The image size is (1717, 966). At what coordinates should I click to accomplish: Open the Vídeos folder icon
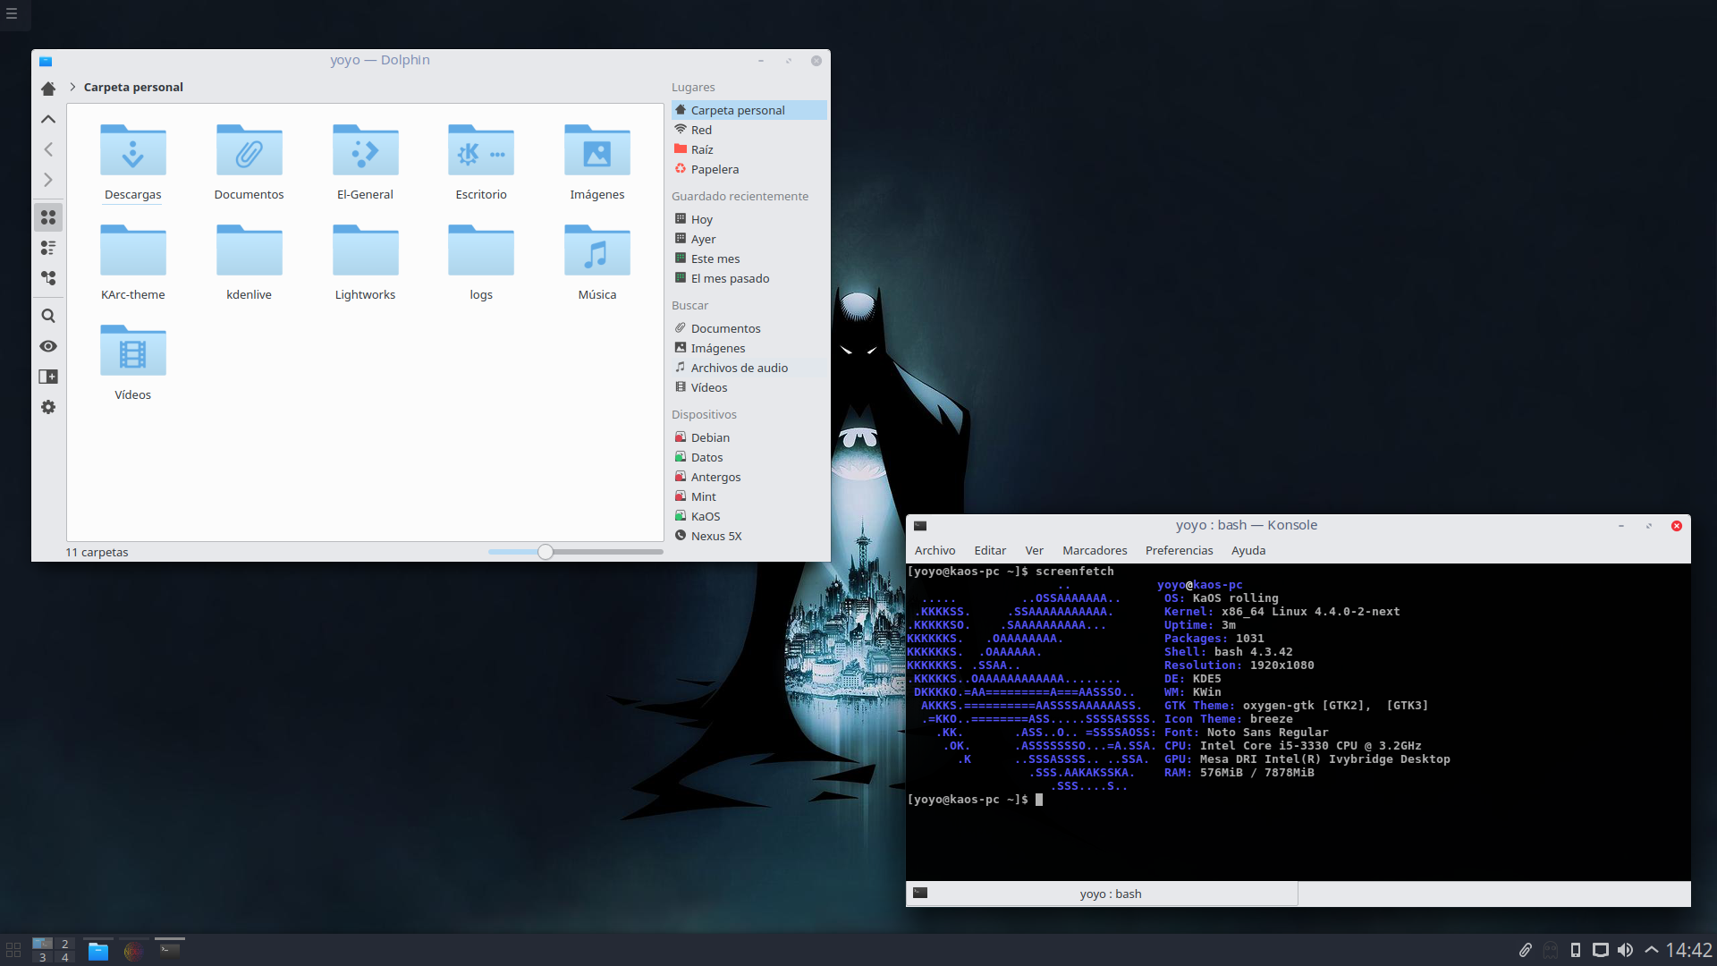coord(133,351)
